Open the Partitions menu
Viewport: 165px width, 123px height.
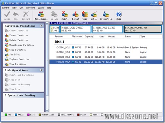tap(30, 8)
